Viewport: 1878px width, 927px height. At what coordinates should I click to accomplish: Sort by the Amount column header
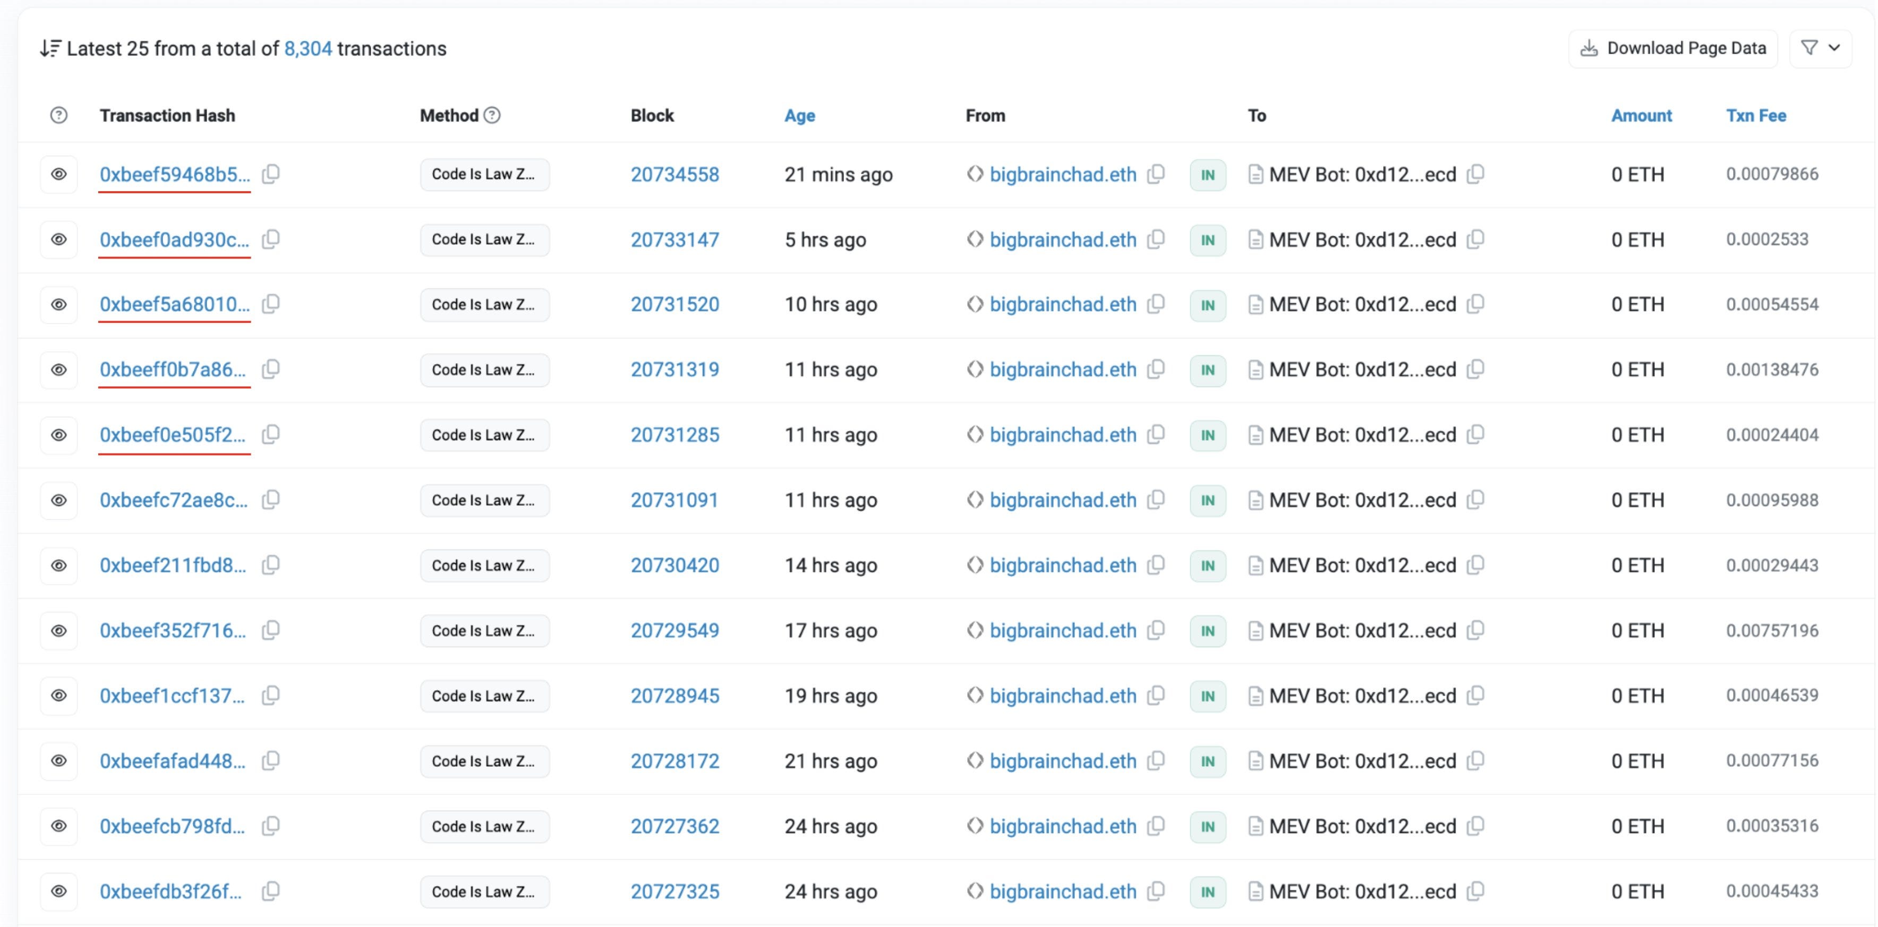[1641, 115]
